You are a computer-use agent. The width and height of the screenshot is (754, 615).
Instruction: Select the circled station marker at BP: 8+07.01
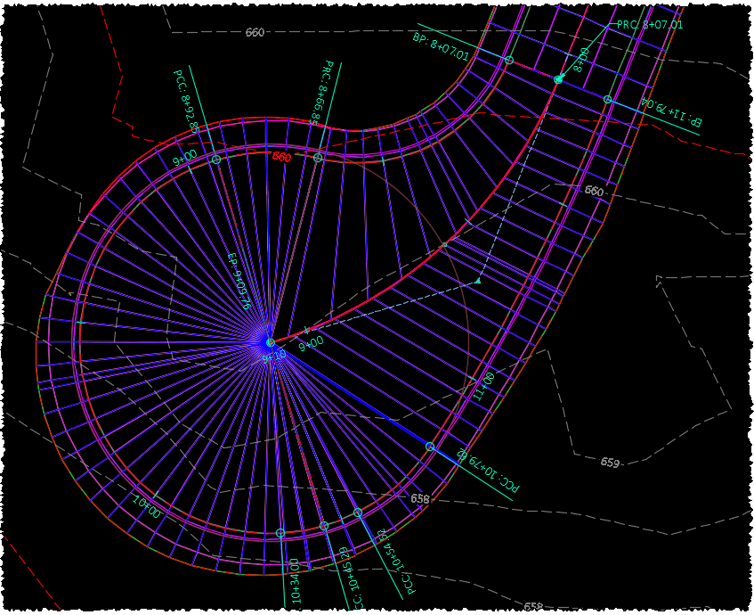[508, 60]
